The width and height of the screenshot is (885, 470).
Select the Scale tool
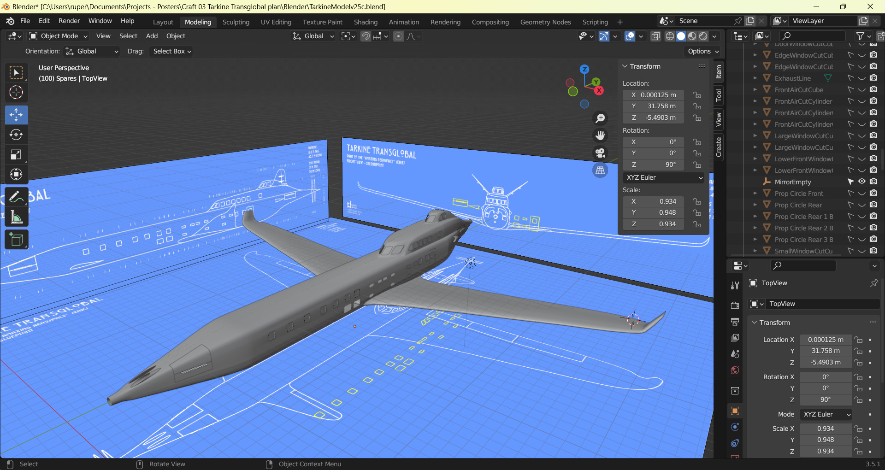click(16, 154)
